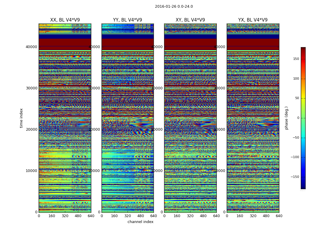Click the colorbar tick label '−100'
Image resolution: width=310 pixels, height=236 pixels.
point(294,157)
